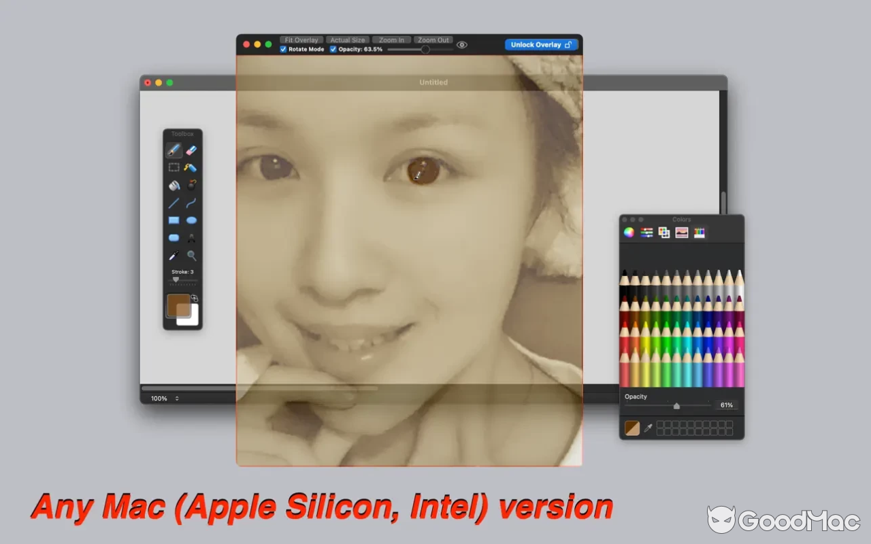Switch to the Pencils view in Colors panel
The image size is (871, 544).
click(x=699, y=233)
